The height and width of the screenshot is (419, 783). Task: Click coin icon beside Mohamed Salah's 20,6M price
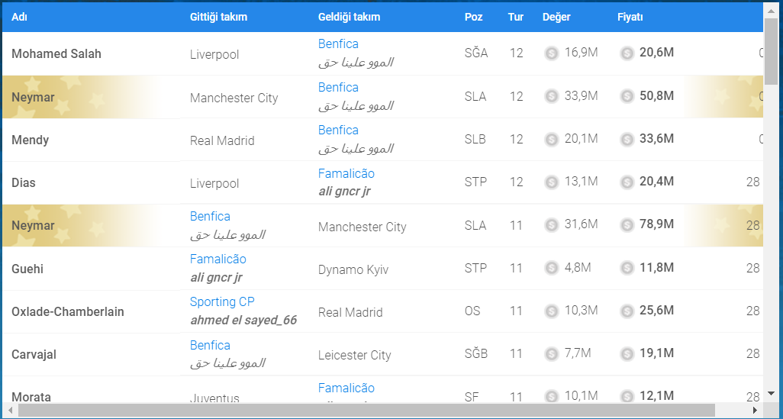(627, 53)
